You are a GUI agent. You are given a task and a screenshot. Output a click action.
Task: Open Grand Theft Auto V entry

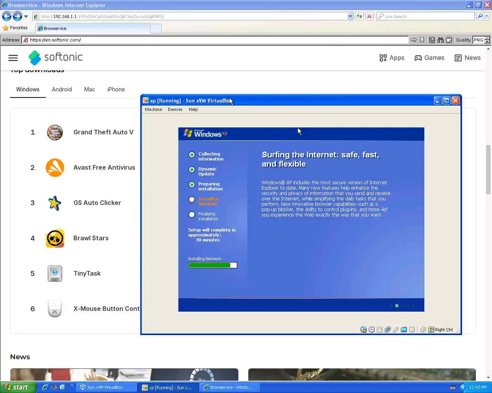tap(103, 132)
